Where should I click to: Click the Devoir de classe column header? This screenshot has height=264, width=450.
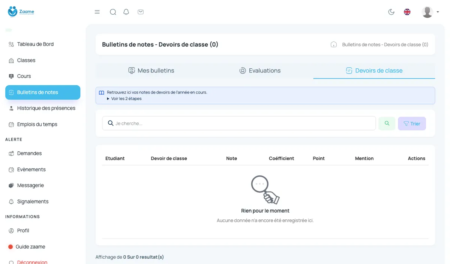tap(169, 158)
